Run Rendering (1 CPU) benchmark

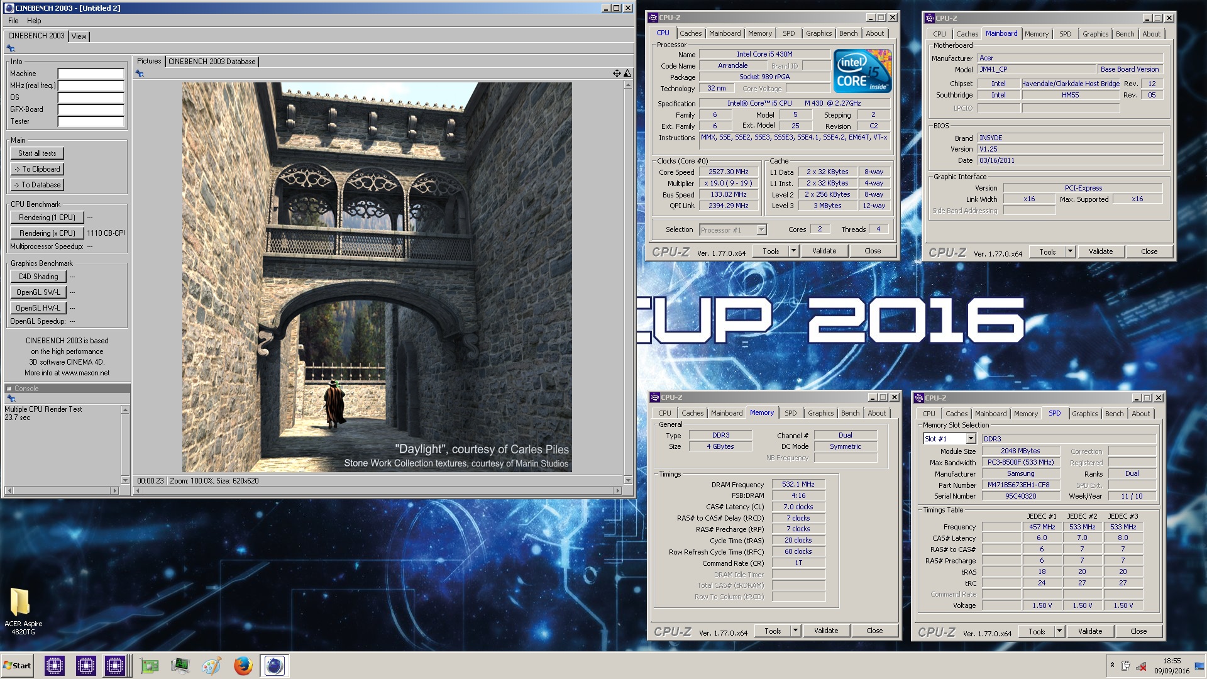(x=47, y=218)
